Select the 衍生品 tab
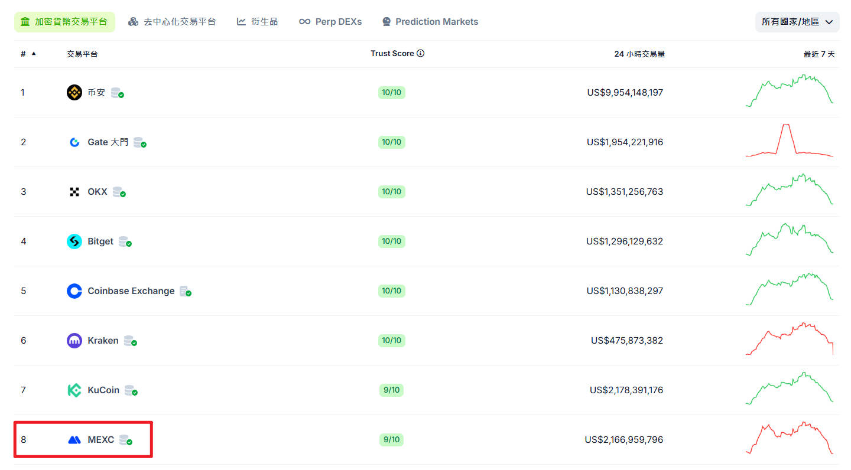The width and height of the screenshot is (851, 470). (257, 22)
